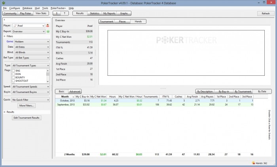Click the Hands status icon in status bar
The height and width of the screenshot is (167, 277).
(x=253, y=163)
